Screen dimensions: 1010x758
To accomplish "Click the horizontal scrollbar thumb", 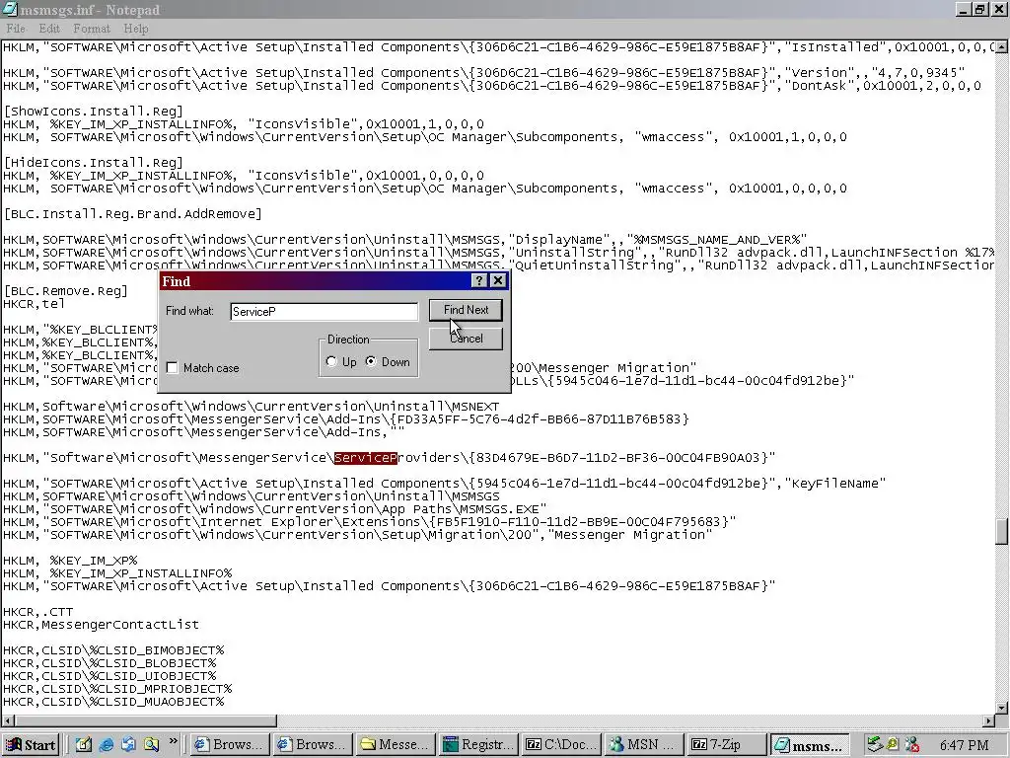I will click(146, 720).
